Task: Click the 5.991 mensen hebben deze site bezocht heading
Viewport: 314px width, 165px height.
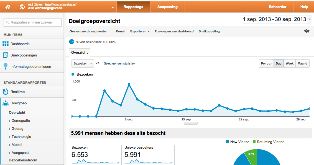Action: [x=118, y=133]
